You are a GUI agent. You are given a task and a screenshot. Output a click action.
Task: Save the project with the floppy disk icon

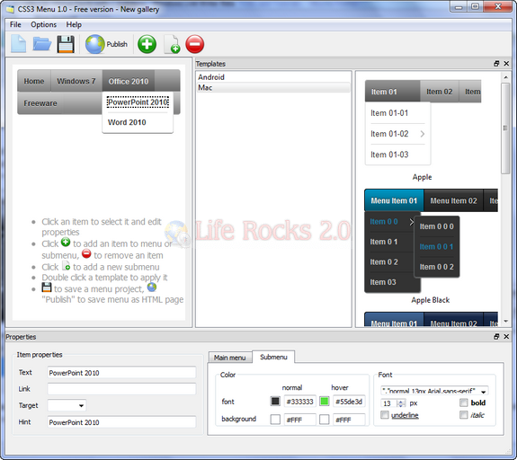tap(66, 44)
